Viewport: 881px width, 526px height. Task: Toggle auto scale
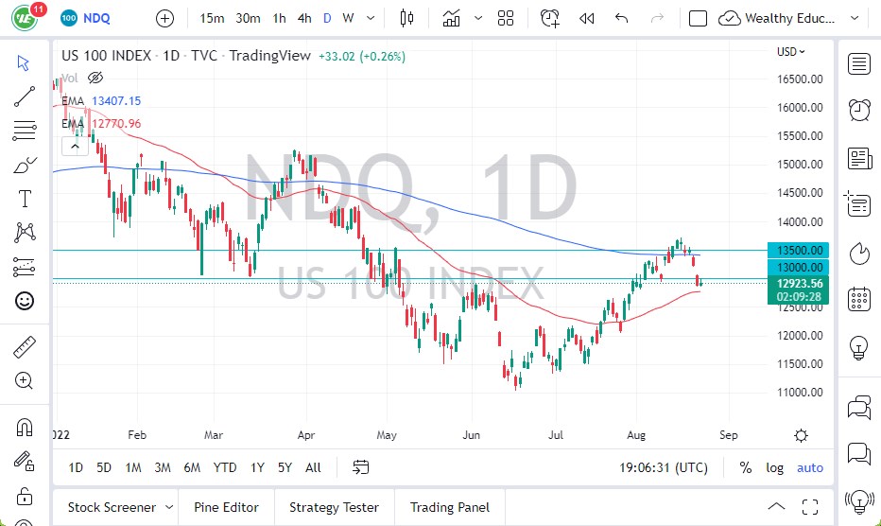click(x=810, y=467)
